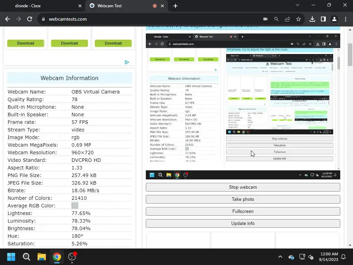Open the Chrome three-dot menu

click(x=345, y=19)
